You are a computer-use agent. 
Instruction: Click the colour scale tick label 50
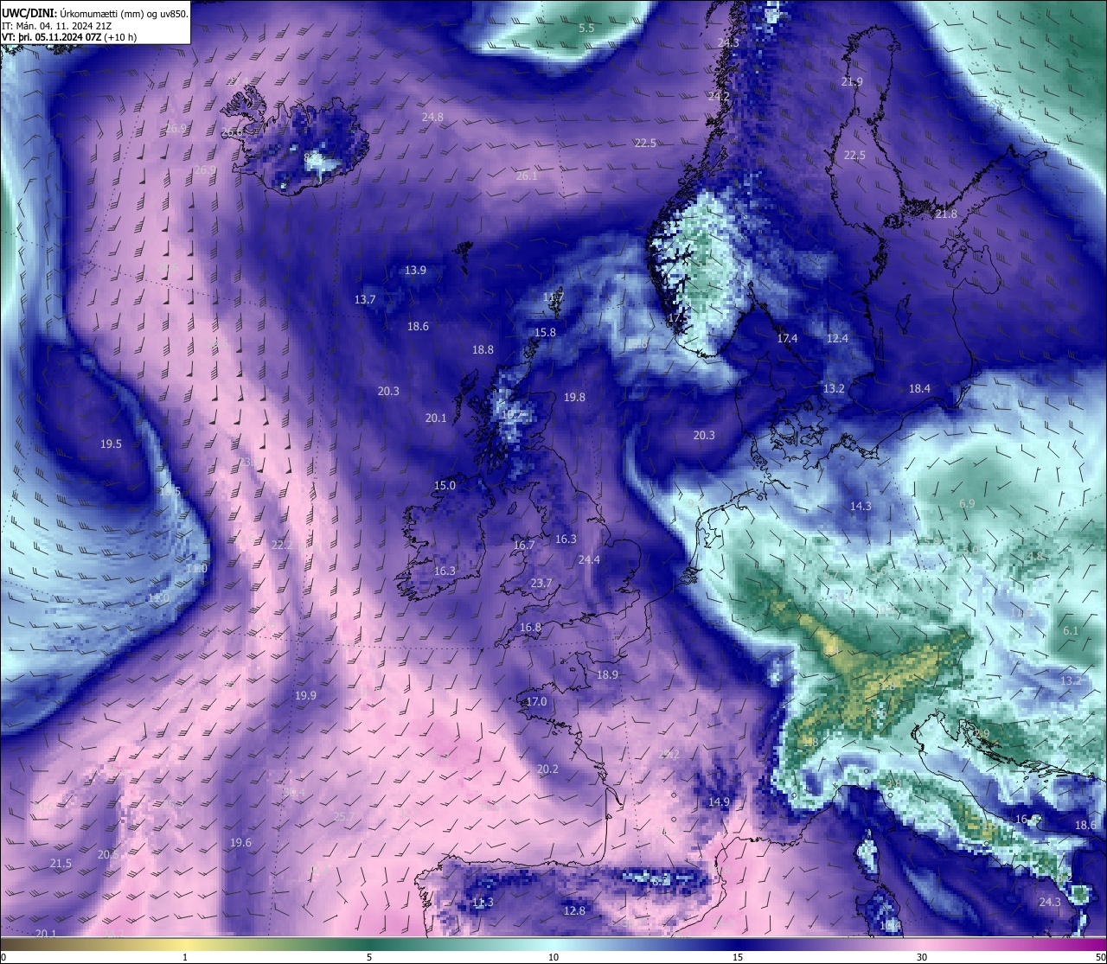[x=1100, y=957]
